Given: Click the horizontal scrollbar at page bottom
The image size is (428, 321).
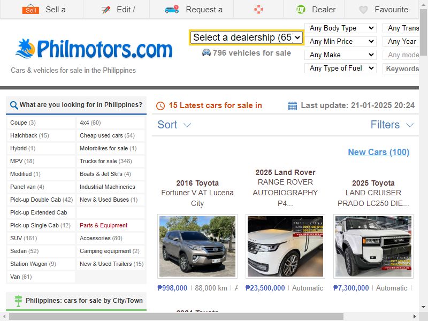Looking at the screenshot, I should pos(176,316).
